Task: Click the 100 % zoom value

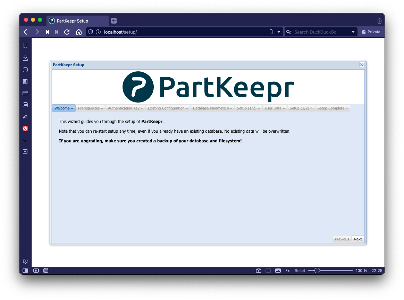Action: pos(361,271)
